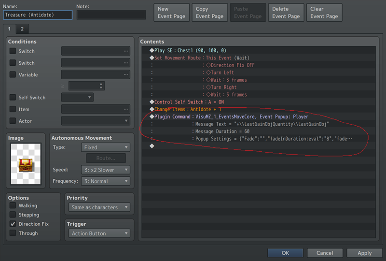Open the first Switch condition picker ellipsis
This screenshot has width=386, height=261.
tap(125, 51)
